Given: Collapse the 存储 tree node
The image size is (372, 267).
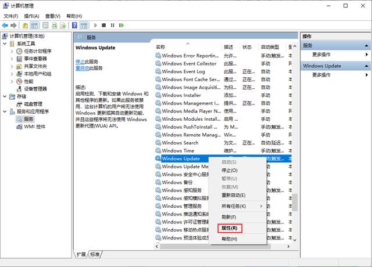Looking at the screenshot, I should 5,96.
